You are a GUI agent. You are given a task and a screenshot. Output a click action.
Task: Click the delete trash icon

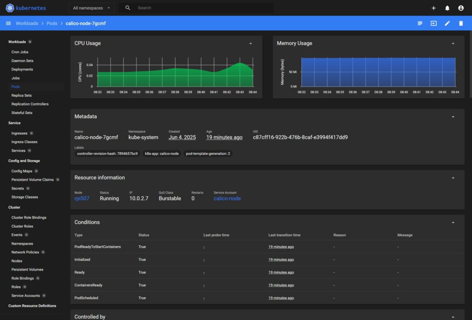coord(461,23)
